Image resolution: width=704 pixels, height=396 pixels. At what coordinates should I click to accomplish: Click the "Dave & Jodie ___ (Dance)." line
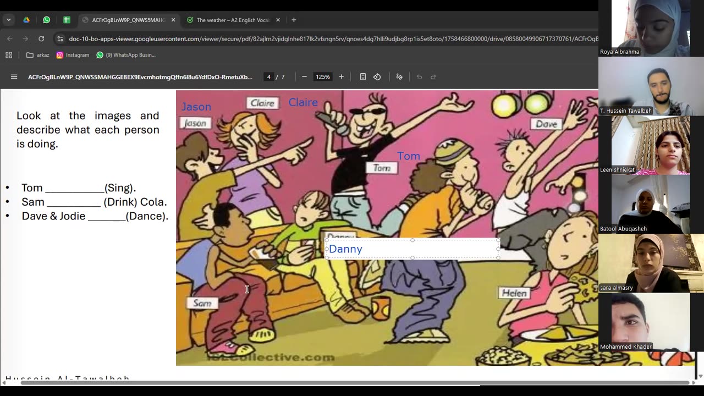pos(95,216)
